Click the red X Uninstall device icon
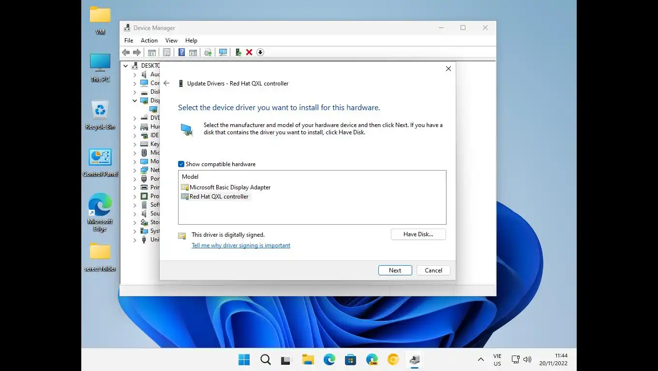This screenshot has width=658, height=371. pos(249,52)
